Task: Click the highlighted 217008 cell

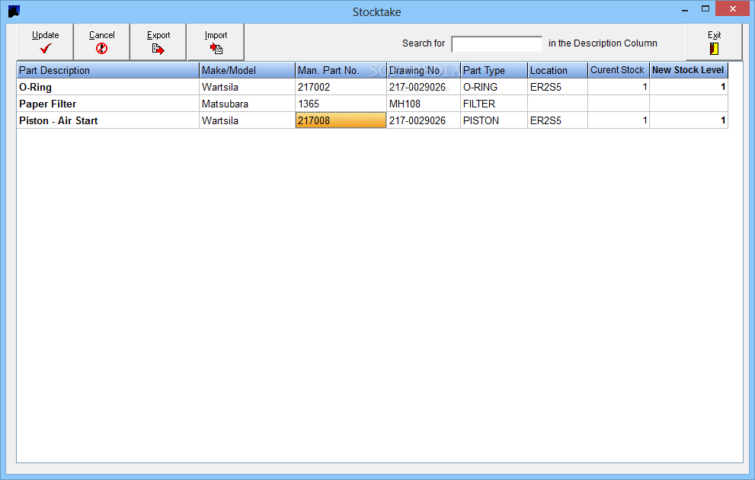Action: click(x=341, y=121)
